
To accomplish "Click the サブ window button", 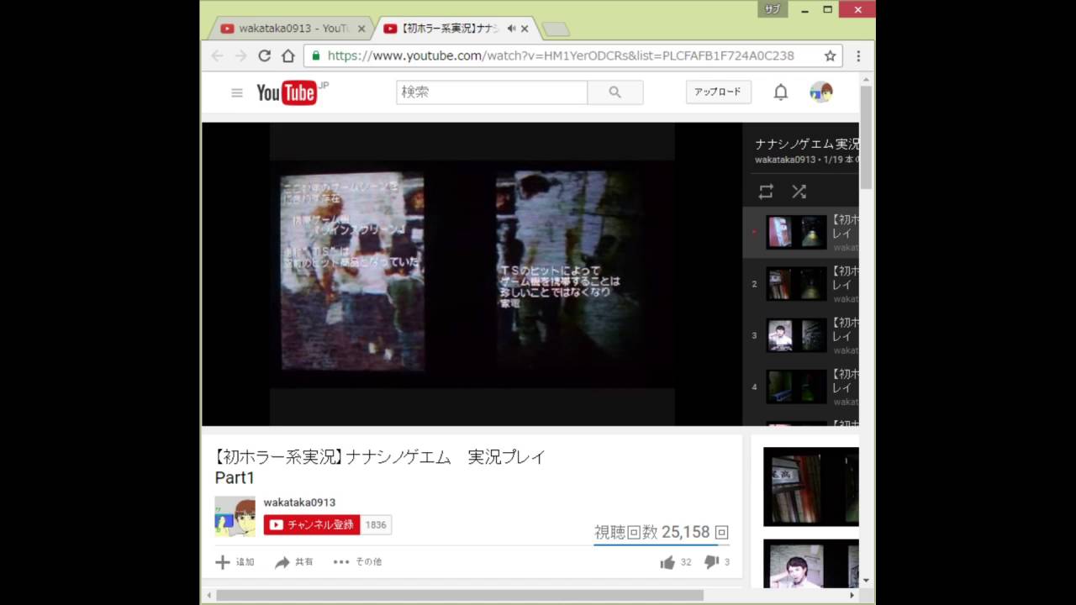I will click(772, 9).
